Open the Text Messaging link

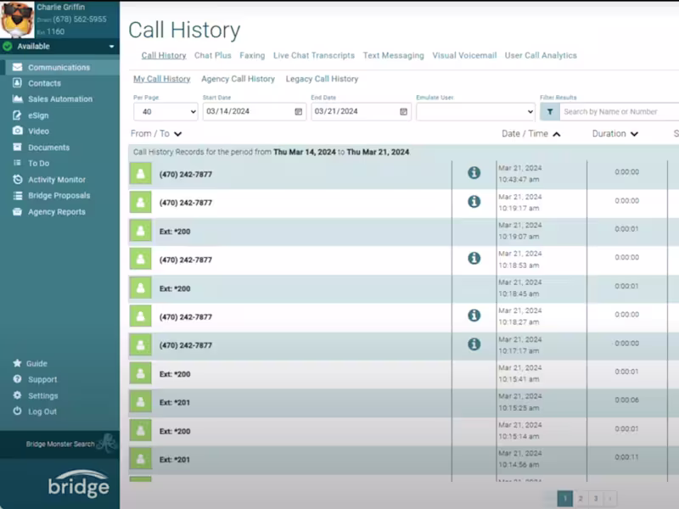393,55
